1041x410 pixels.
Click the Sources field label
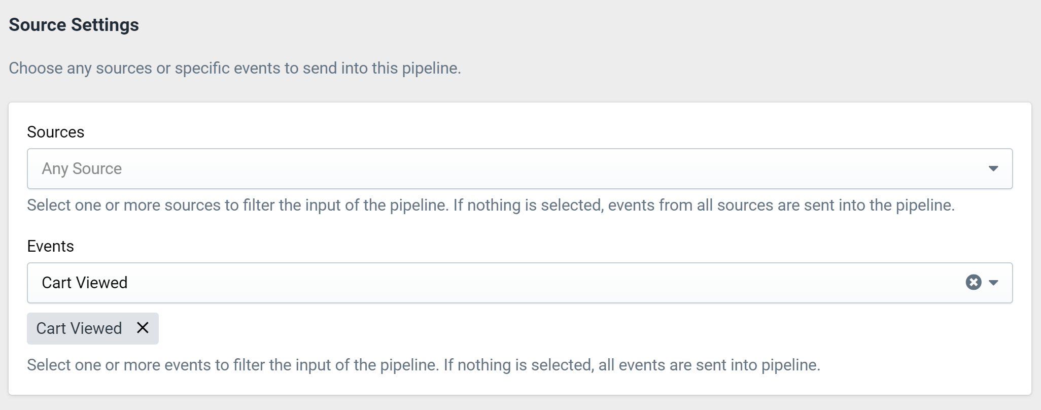tap(56, 132)
